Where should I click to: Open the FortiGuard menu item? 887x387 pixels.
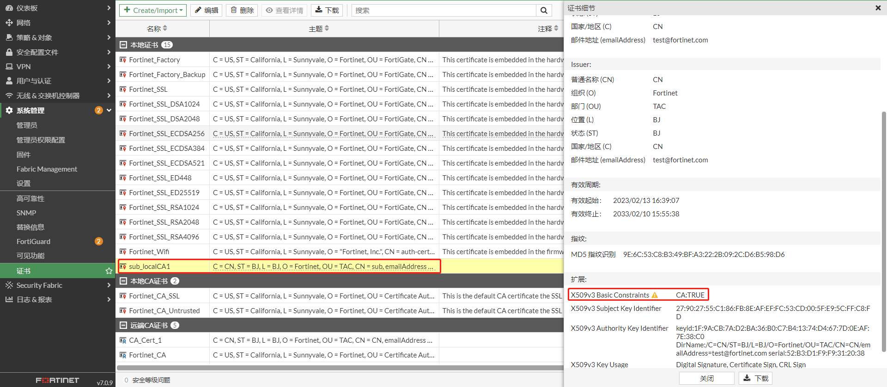pyautogui.click(x=33, y=241)
